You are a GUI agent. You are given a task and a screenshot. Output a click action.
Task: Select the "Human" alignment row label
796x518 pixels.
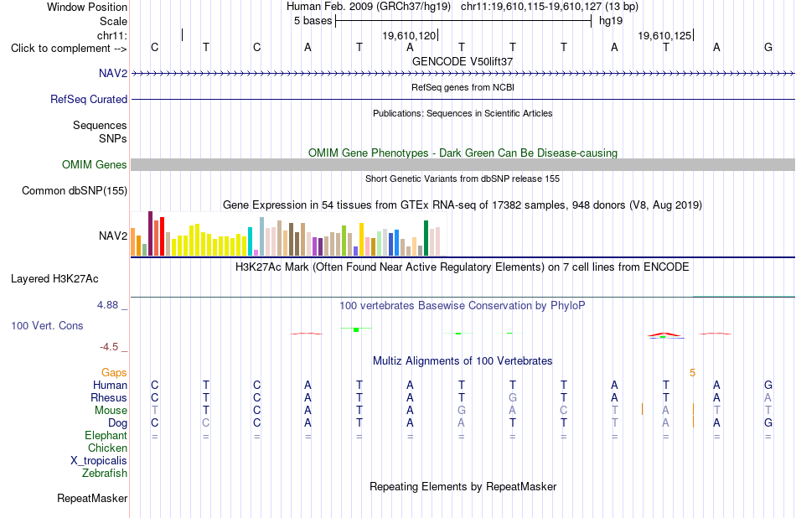110,386
